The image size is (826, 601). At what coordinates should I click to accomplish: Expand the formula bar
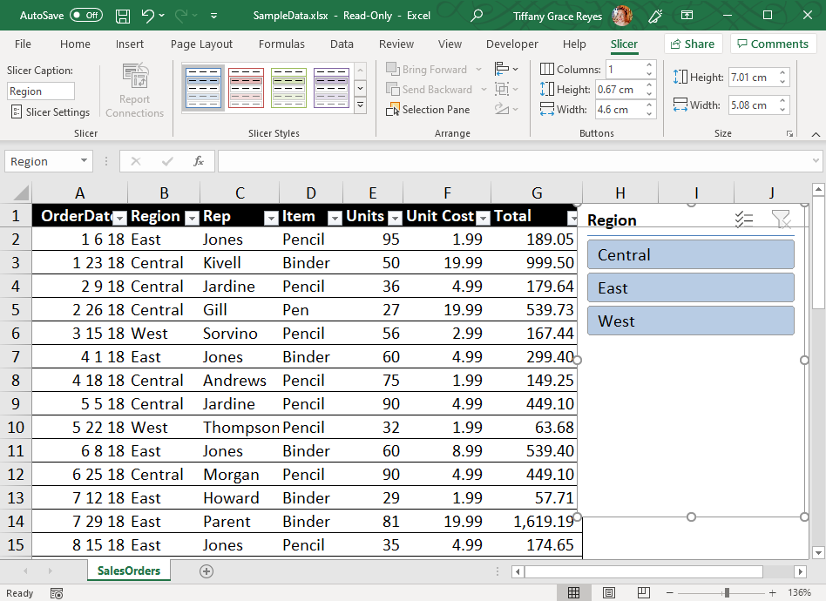point(816,160)
